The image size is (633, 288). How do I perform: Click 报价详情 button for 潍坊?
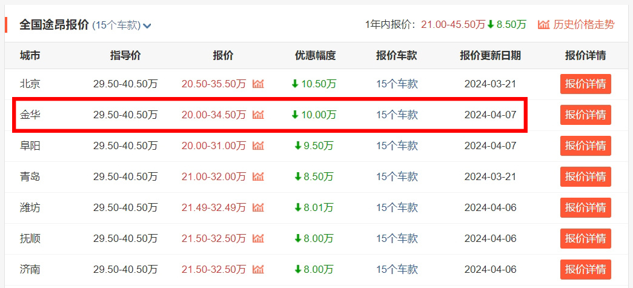[x=585, y=207]
